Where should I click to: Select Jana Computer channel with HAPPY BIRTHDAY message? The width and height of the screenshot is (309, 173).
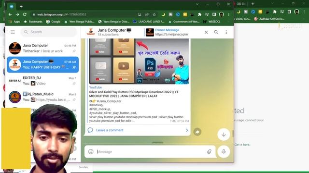pos(43,64)
